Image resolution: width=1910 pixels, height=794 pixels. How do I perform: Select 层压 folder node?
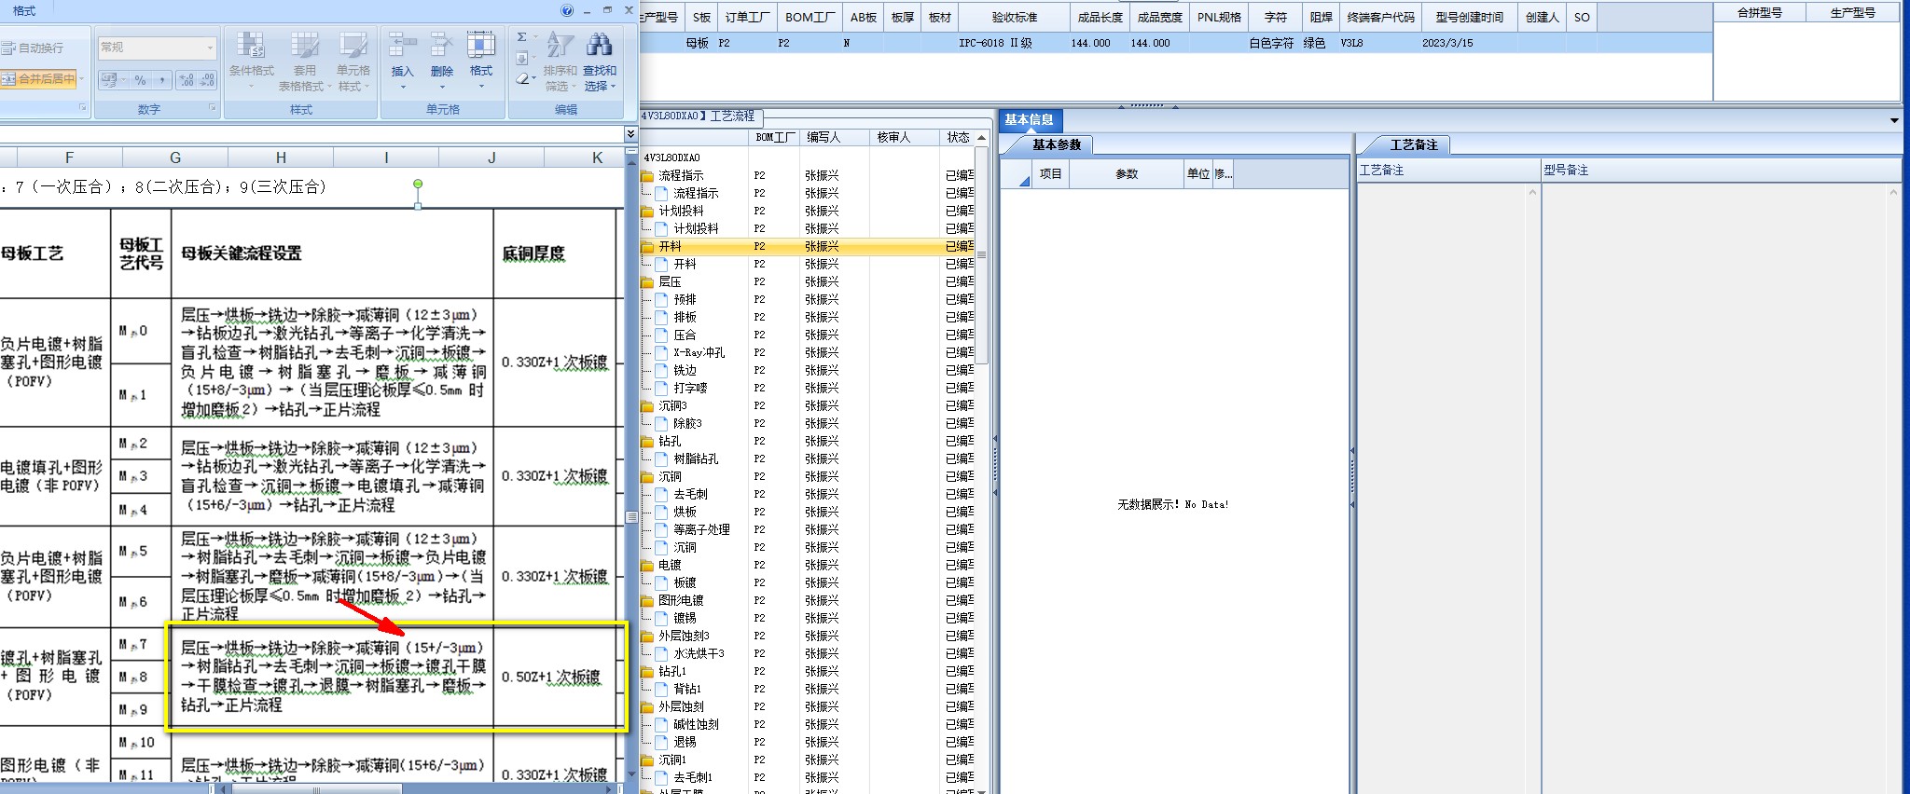pyautogui.click(x=670, y=281)
